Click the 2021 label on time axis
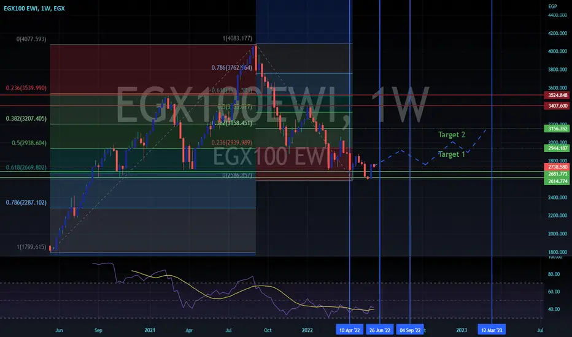The width and height of the screenshot is (572, 337). (x=150, y=330)
